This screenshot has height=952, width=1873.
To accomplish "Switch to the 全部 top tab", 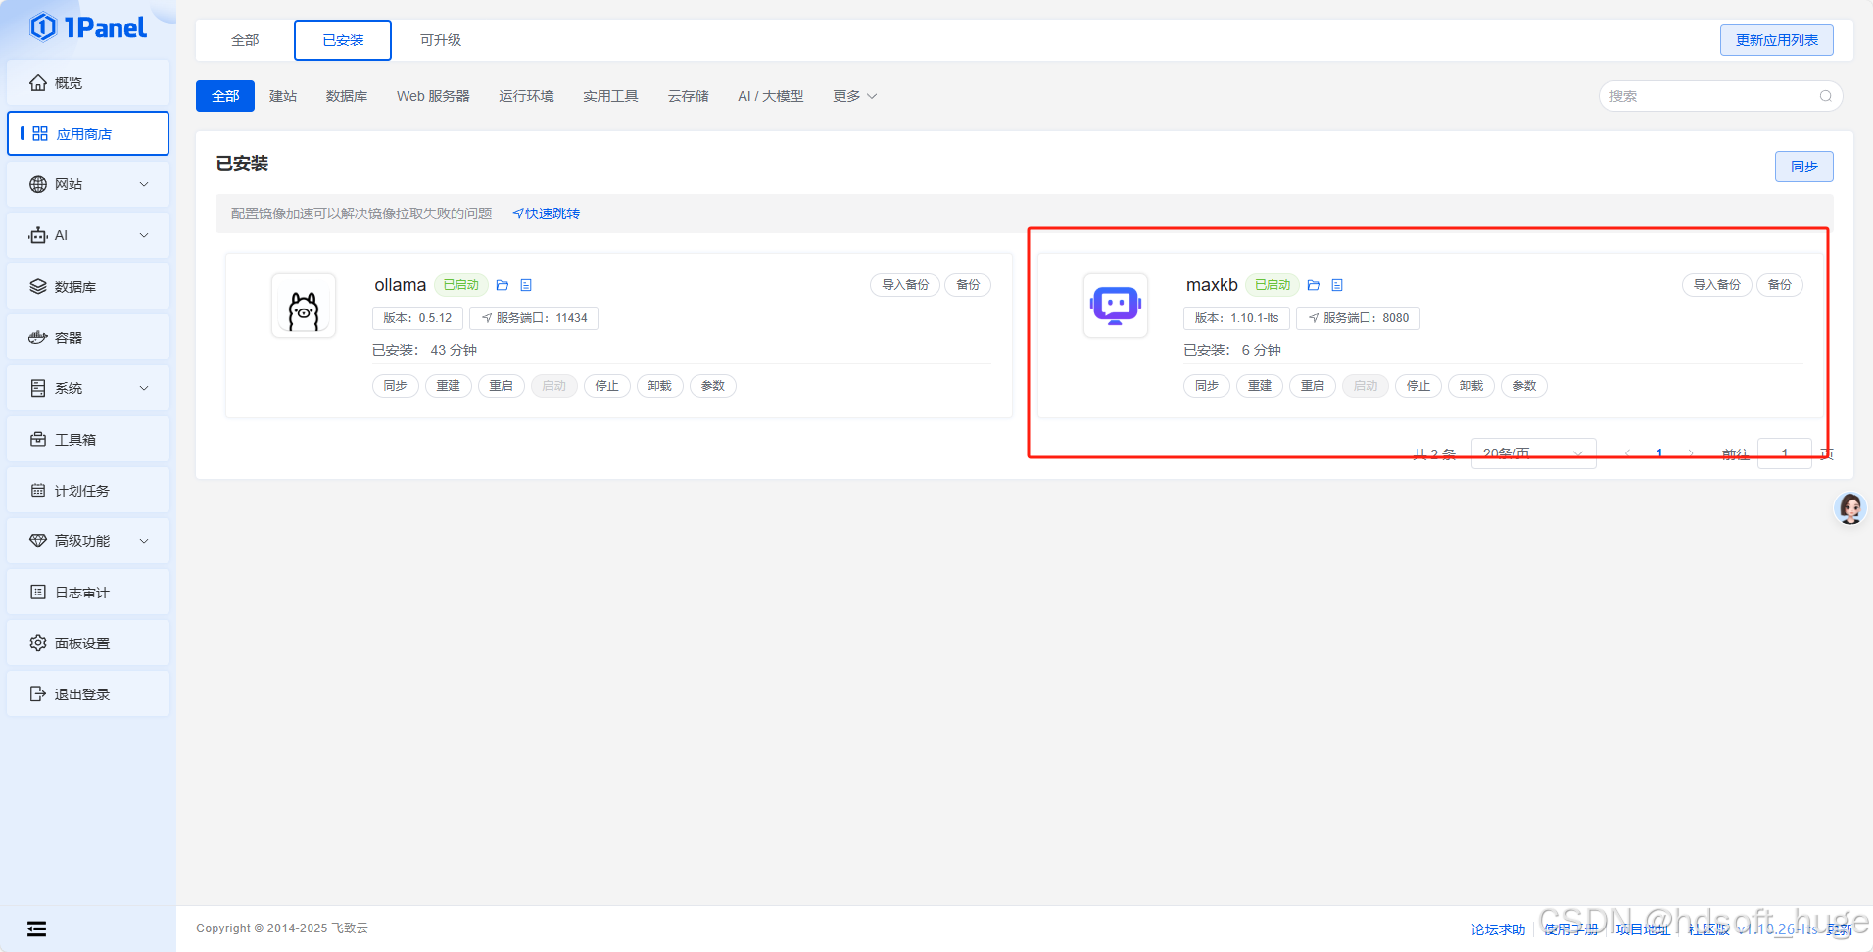I will (245, 40).
